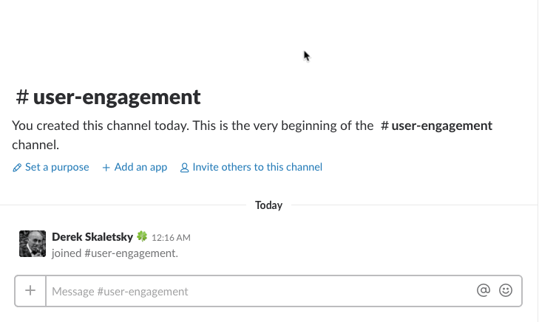Click the Today date divider label
This screenshot has height=322, width=539.
269,205
